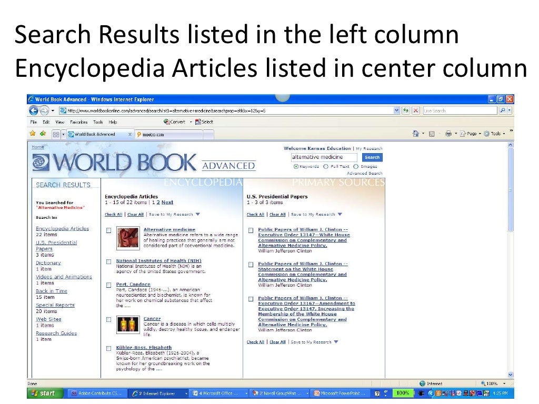Click the browser Back arrow button
Screen dimensions: 539x404
pyautogui.click(x=34, y=110)
